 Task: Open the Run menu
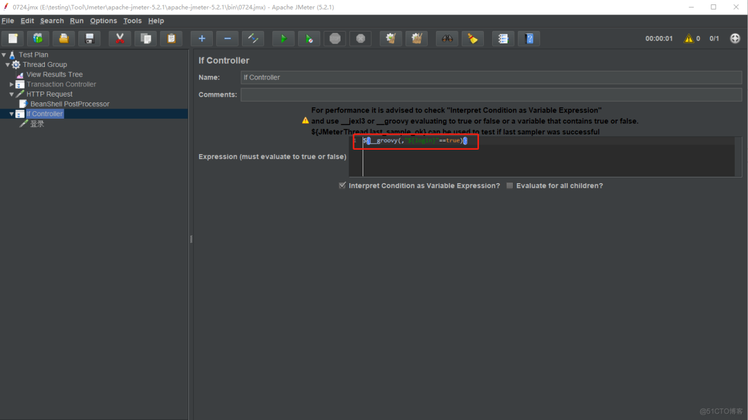point(76,21)
